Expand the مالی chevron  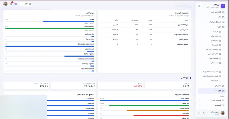(x=200, y=17)
